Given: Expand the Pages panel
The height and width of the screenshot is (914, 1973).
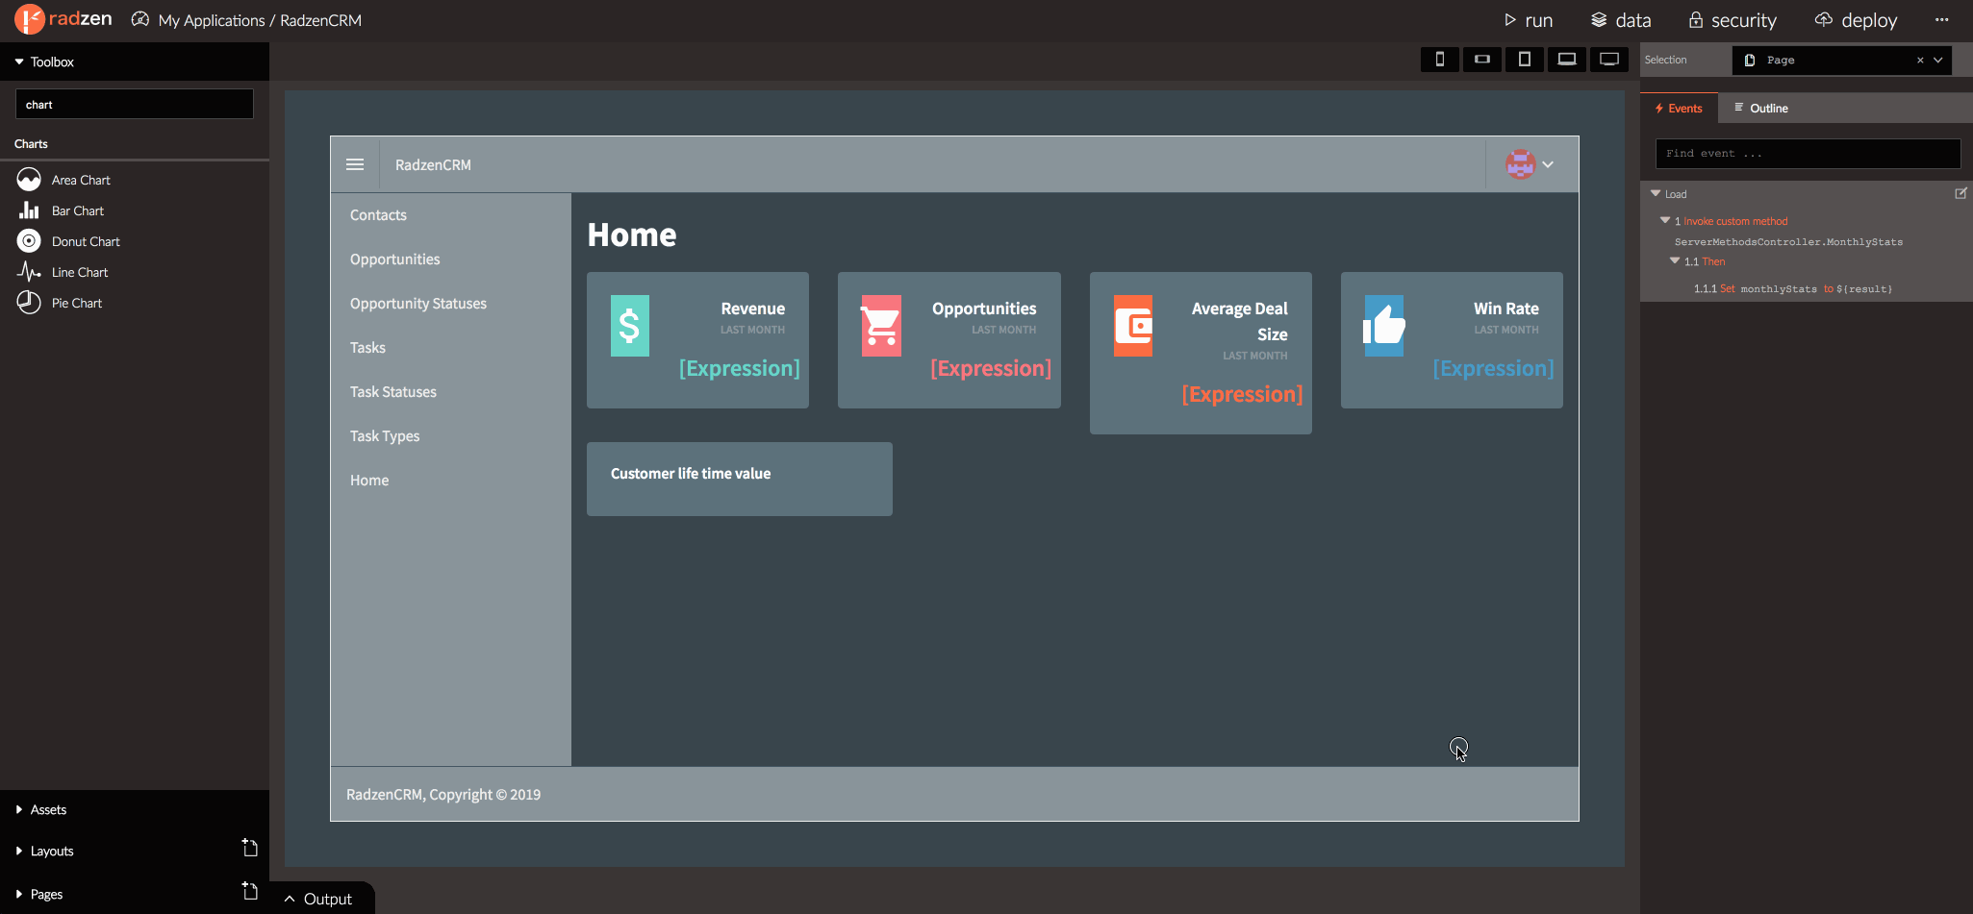Looking at the screenshot, I should (19, 894).
